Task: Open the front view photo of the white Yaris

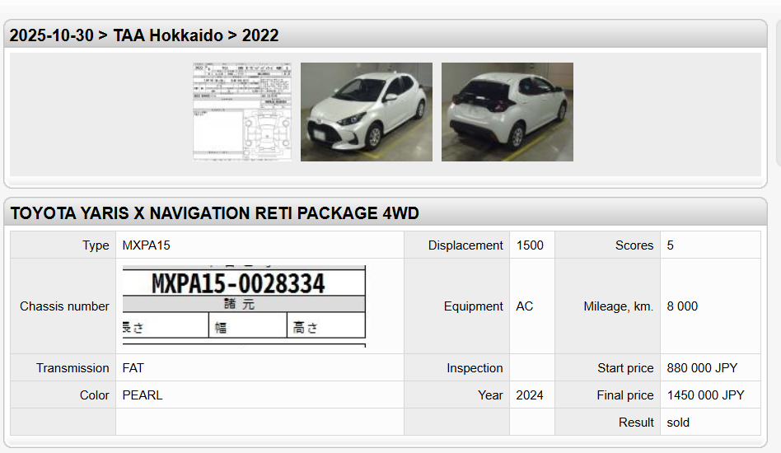Action: tap(367, 112)
